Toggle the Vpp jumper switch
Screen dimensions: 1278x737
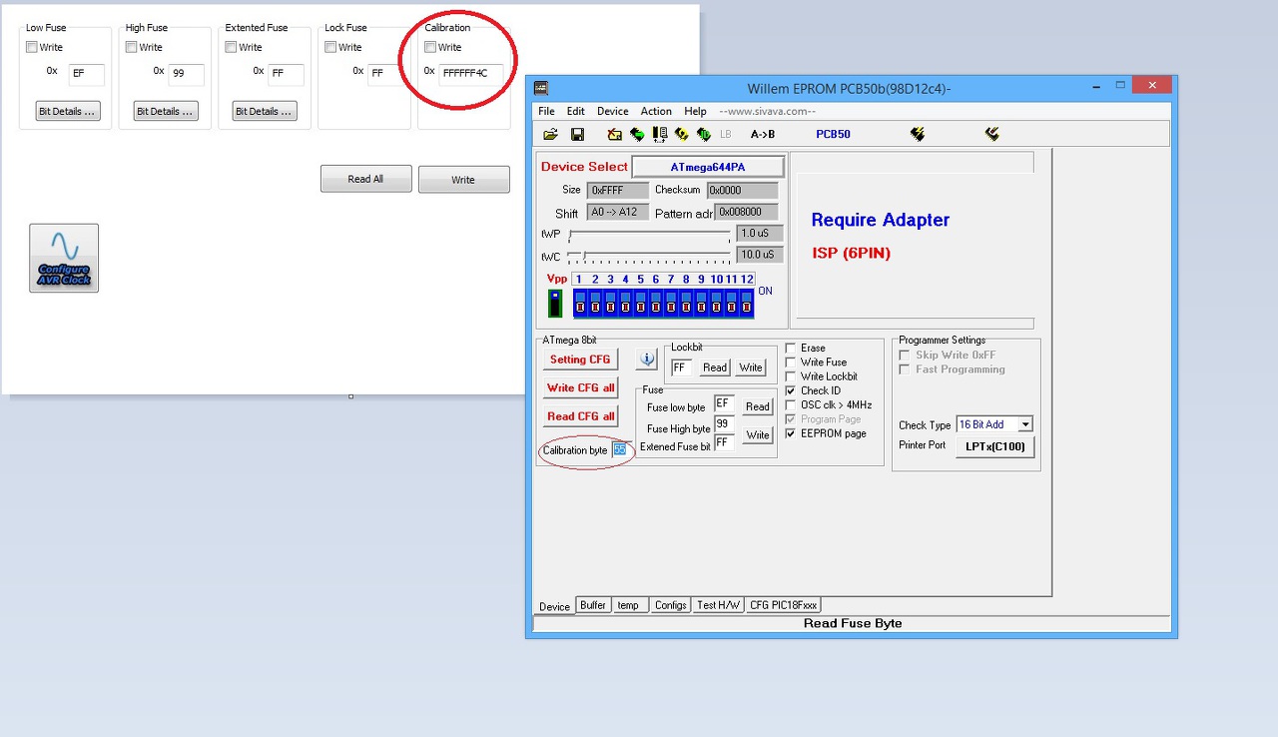556,304
